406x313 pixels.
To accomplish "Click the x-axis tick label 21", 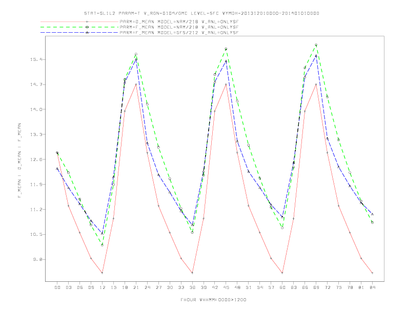I will click(x=136, y=287).
